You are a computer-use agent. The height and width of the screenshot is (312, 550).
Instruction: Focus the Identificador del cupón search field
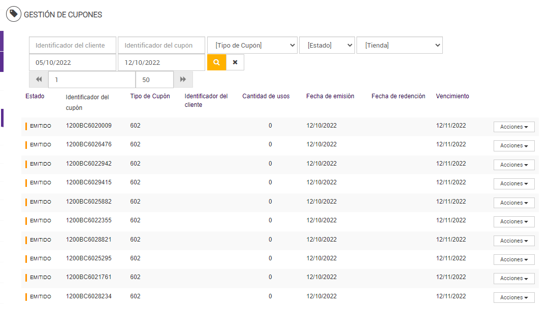point(161,45)
